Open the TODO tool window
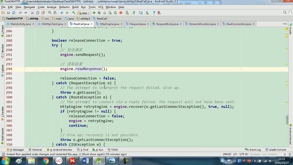 113,150
